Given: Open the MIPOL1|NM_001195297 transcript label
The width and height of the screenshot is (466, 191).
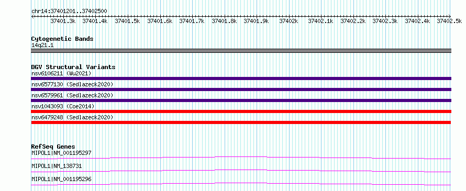Looking at the screenshot, I should click(61, 153).
